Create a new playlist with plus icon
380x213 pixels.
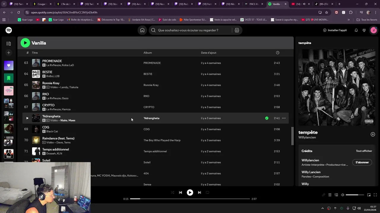9,53
